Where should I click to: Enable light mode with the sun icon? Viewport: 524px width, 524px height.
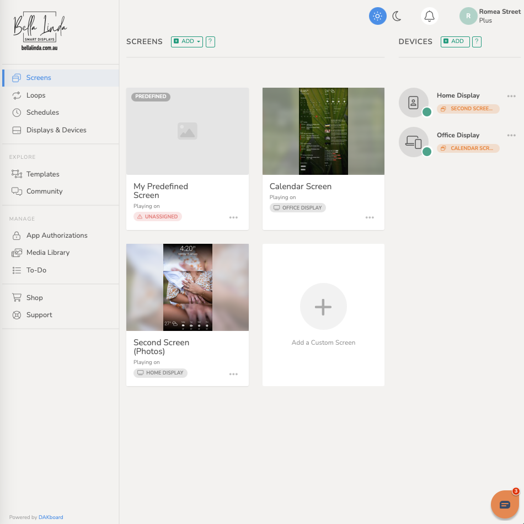[x=377, y=16]
